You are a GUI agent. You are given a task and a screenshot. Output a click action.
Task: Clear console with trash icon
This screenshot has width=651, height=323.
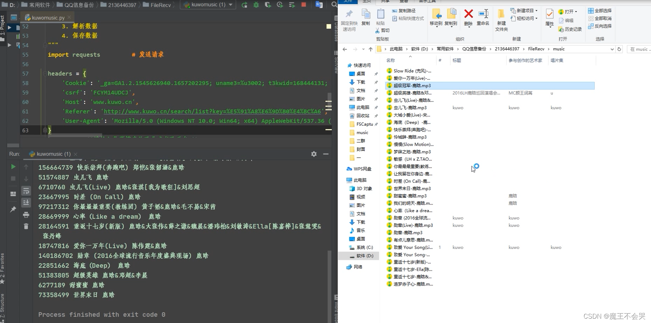coord(26,226)
